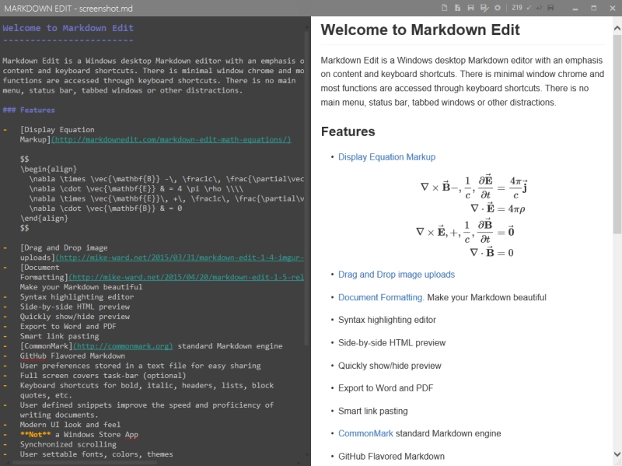Click the mike-ward.net imgur URL in editor
The height and width of the screenshot is (466, 622).
(180, 258)
